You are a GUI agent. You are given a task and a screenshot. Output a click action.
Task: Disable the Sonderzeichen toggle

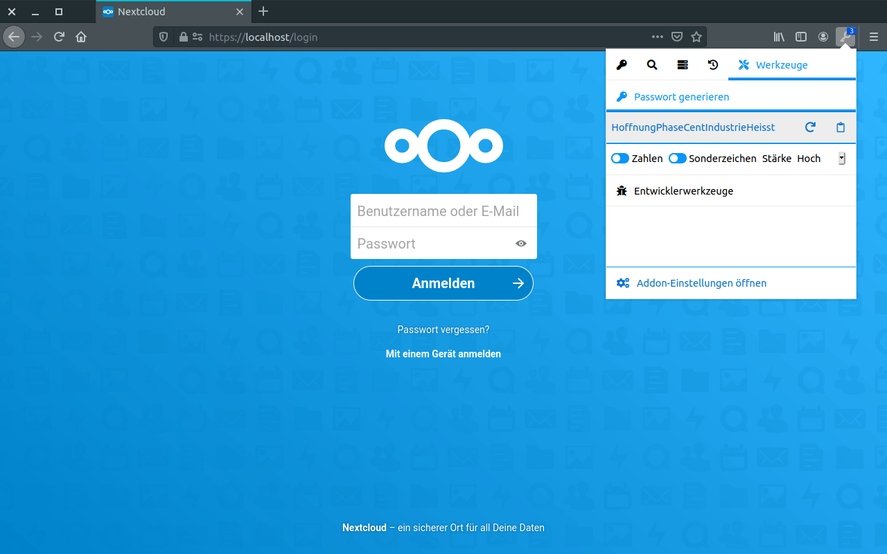click(x=677, y=158)
